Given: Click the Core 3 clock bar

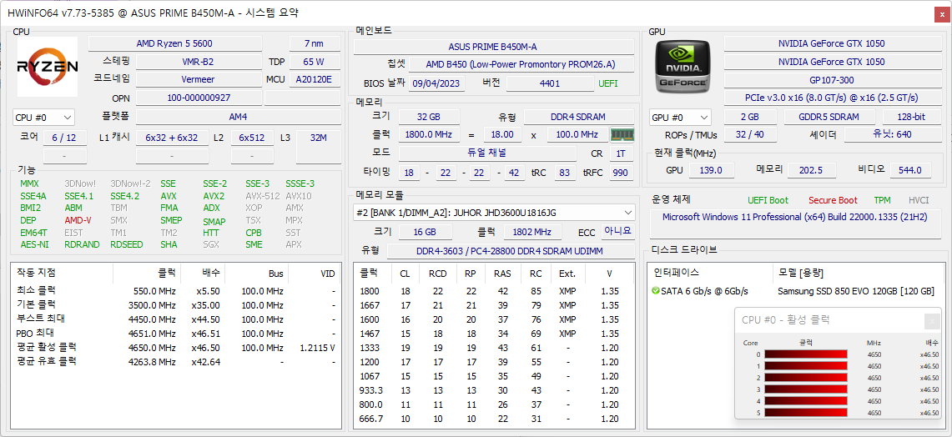Looking at the screenshot, I should point(806,389).
